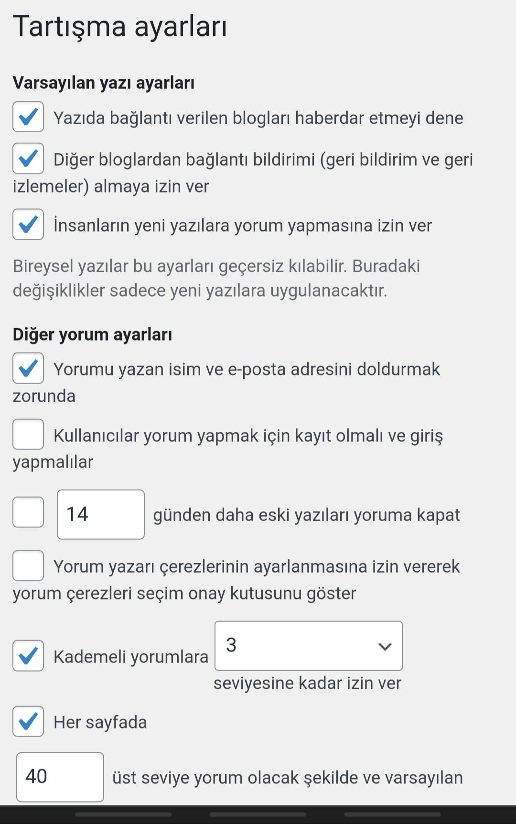Click the 'Diğer yorum ayarları' section heading
Viewport: 516px width, 824px height.
point(92,334)
